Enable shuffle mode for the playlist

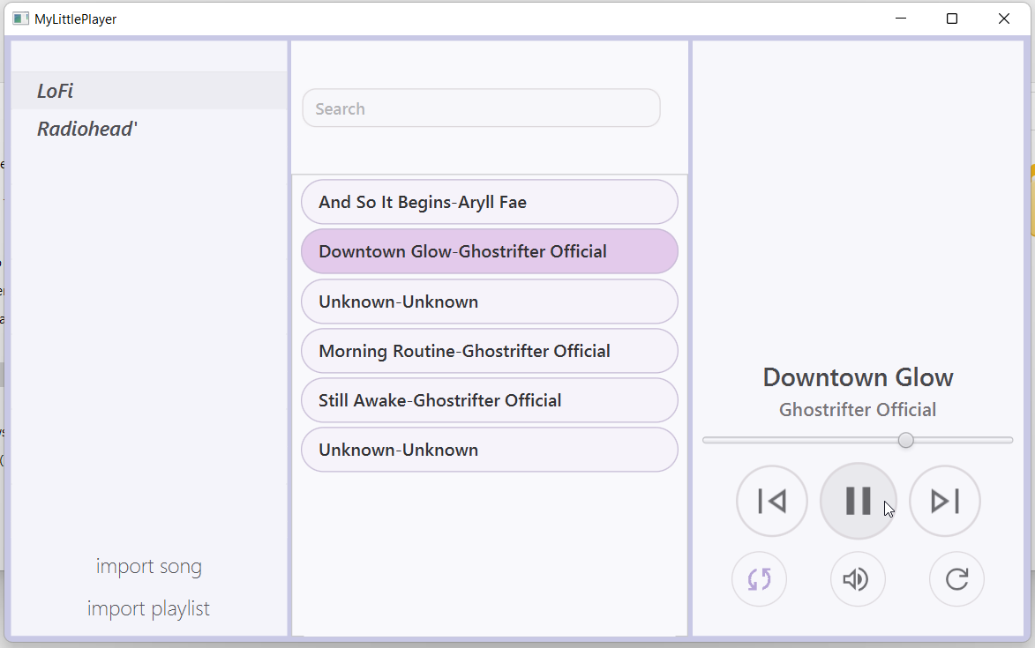pos(759,579)
